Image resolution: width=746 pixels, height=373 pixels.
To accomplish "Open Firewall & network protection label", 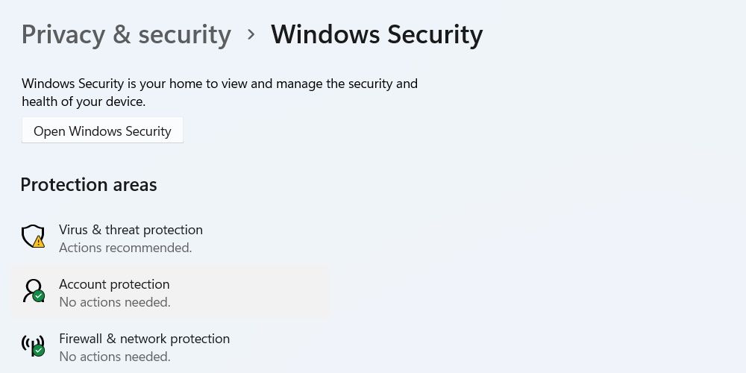I will click(x=144, y=339).
